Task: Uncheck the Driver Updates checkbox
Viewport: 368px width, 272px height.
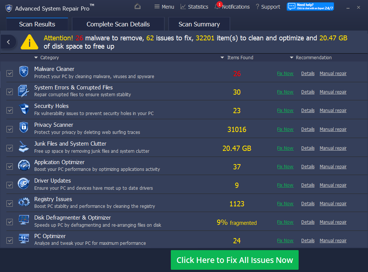Action: point(10,185)
